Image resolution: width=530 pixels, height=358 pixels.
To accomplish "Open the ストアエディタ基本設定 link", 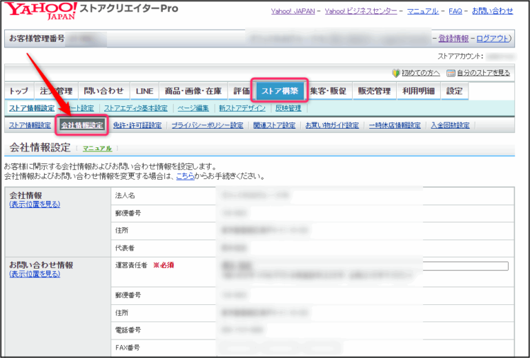I will coord(135,108).
